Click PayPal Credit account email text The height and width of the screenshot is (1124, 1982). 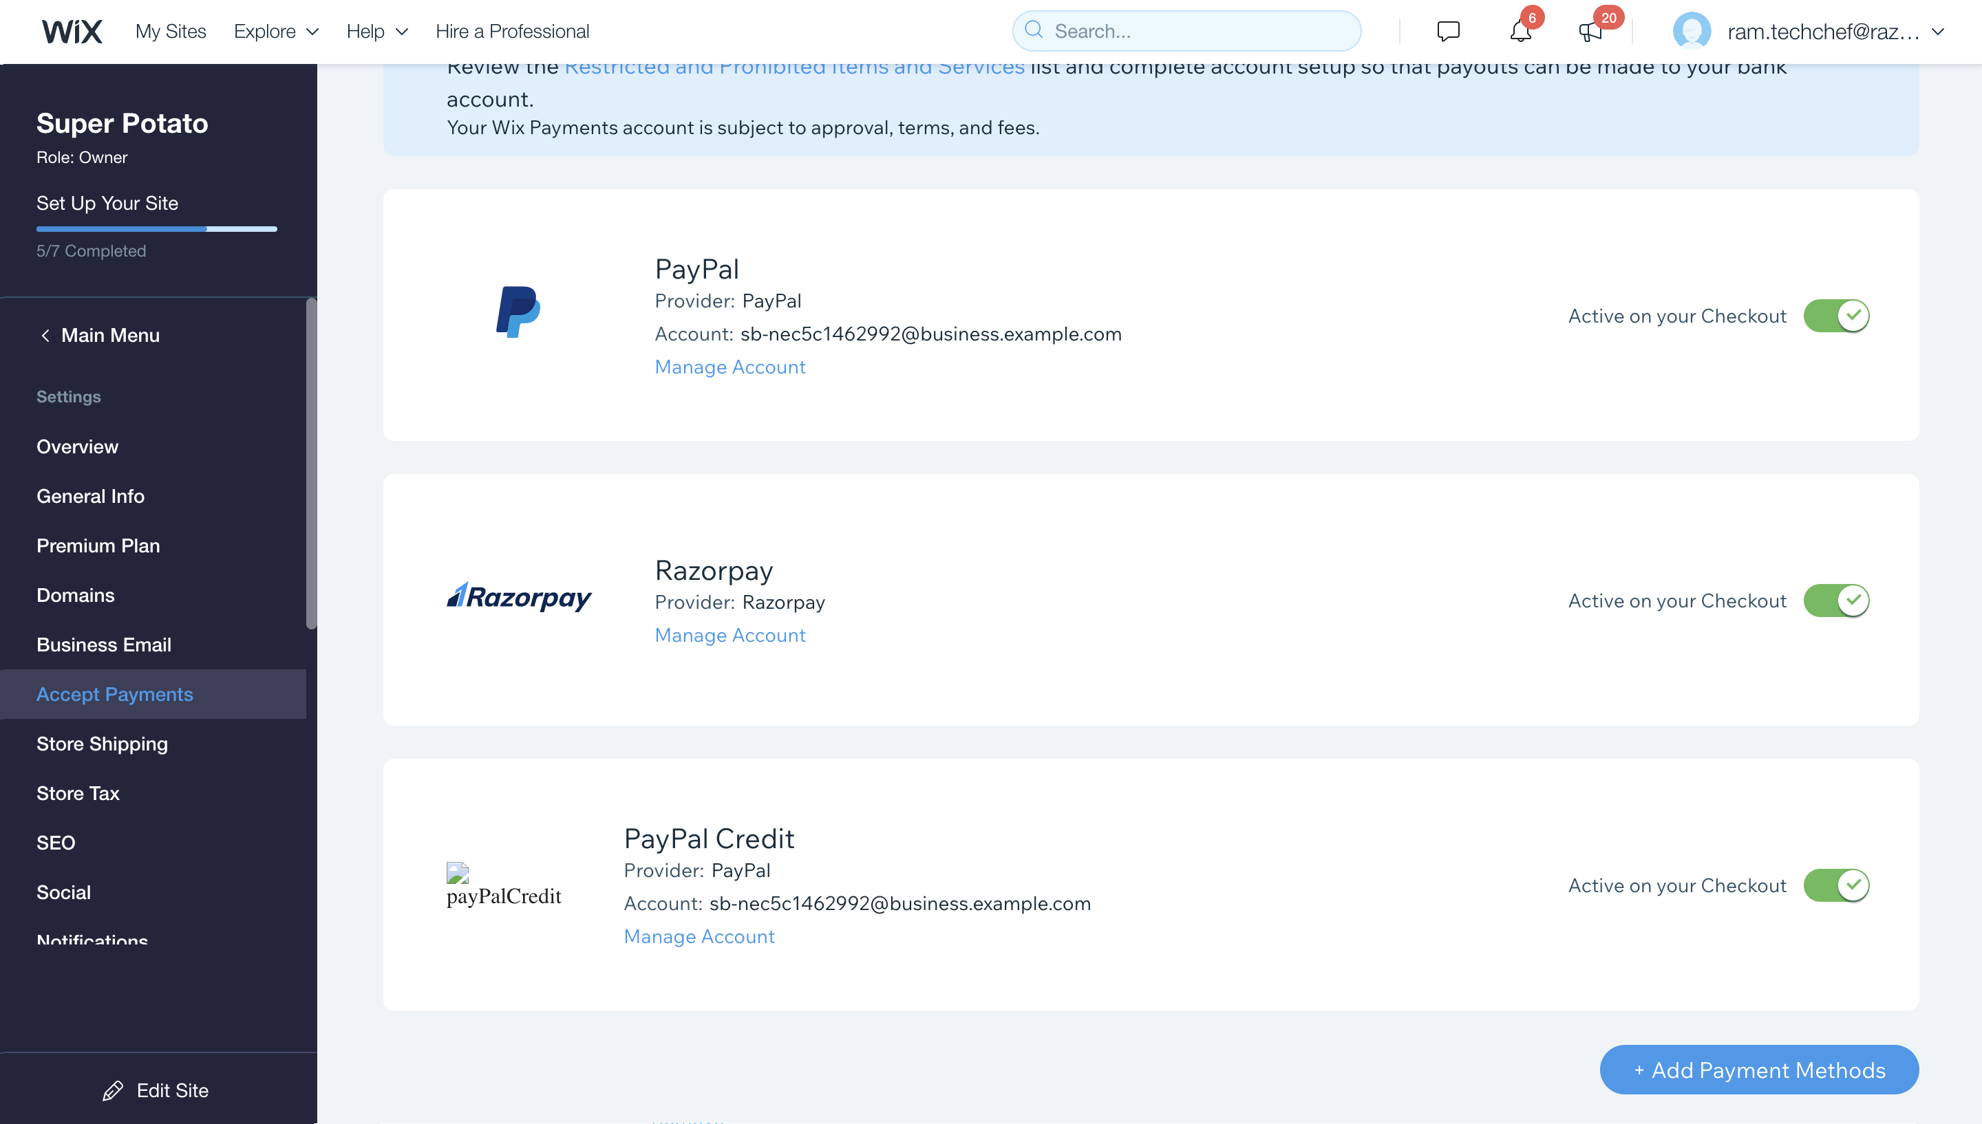[900, 904]
